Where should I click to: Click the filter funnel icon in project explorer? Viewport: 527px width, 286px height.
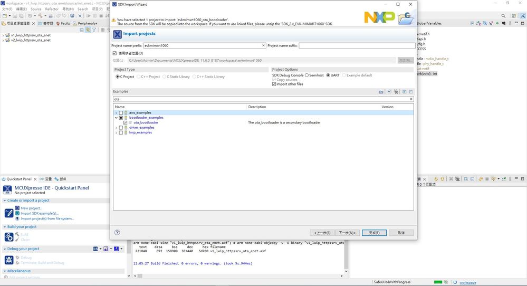[94, 30]
